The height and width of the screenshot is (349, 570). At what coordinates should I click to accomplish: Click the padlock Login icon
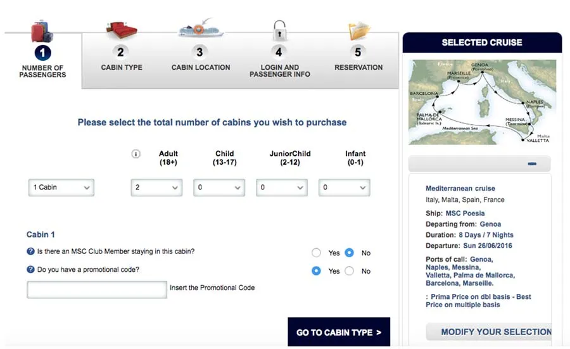pyautogui.click(x=279, y=30)
